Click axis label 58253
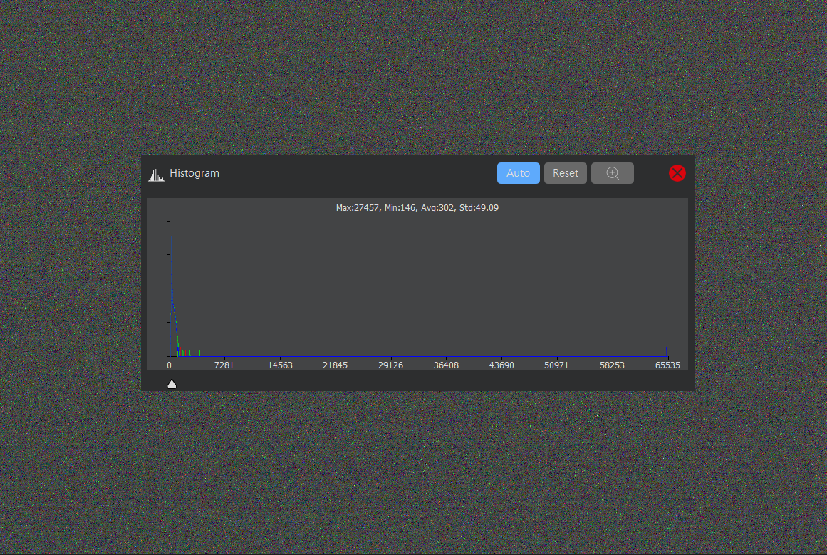The height and width of the screenshot is (555, 827). pos(612,365)
